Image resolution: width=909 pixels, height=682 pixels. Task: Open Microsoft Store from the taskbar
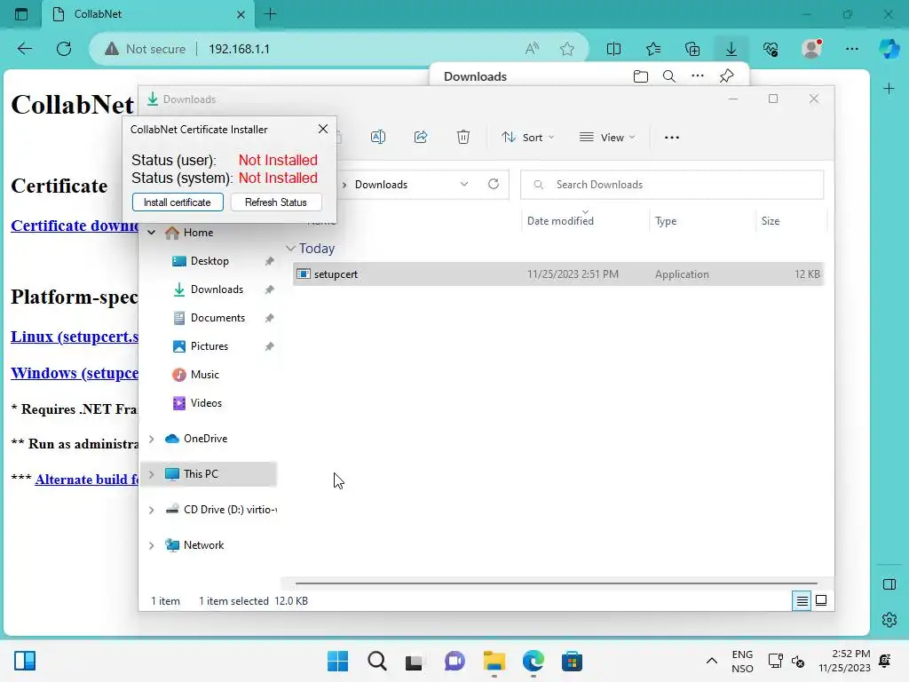coord(572,661)
